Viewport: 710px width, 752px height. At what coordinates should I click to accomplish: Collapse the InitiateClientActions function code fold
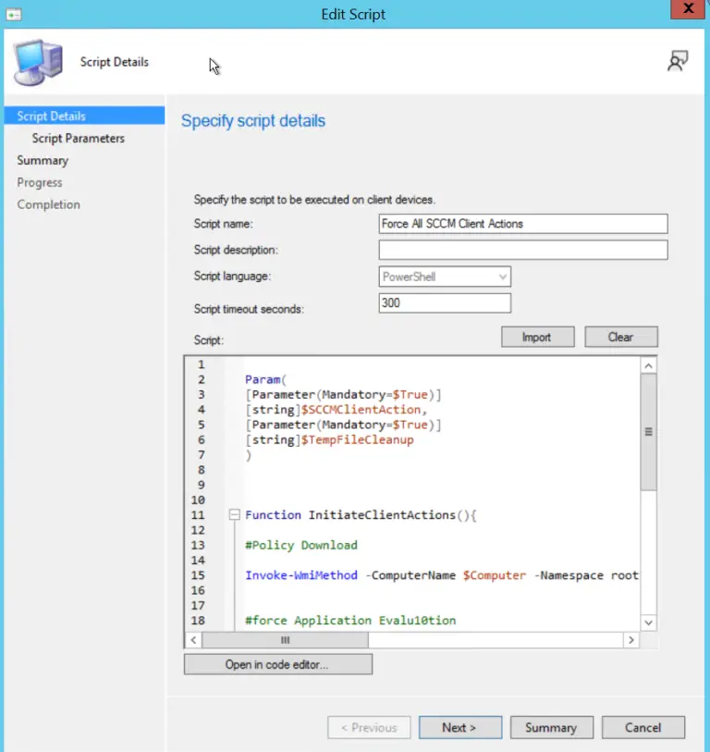(x=235, y=515)
